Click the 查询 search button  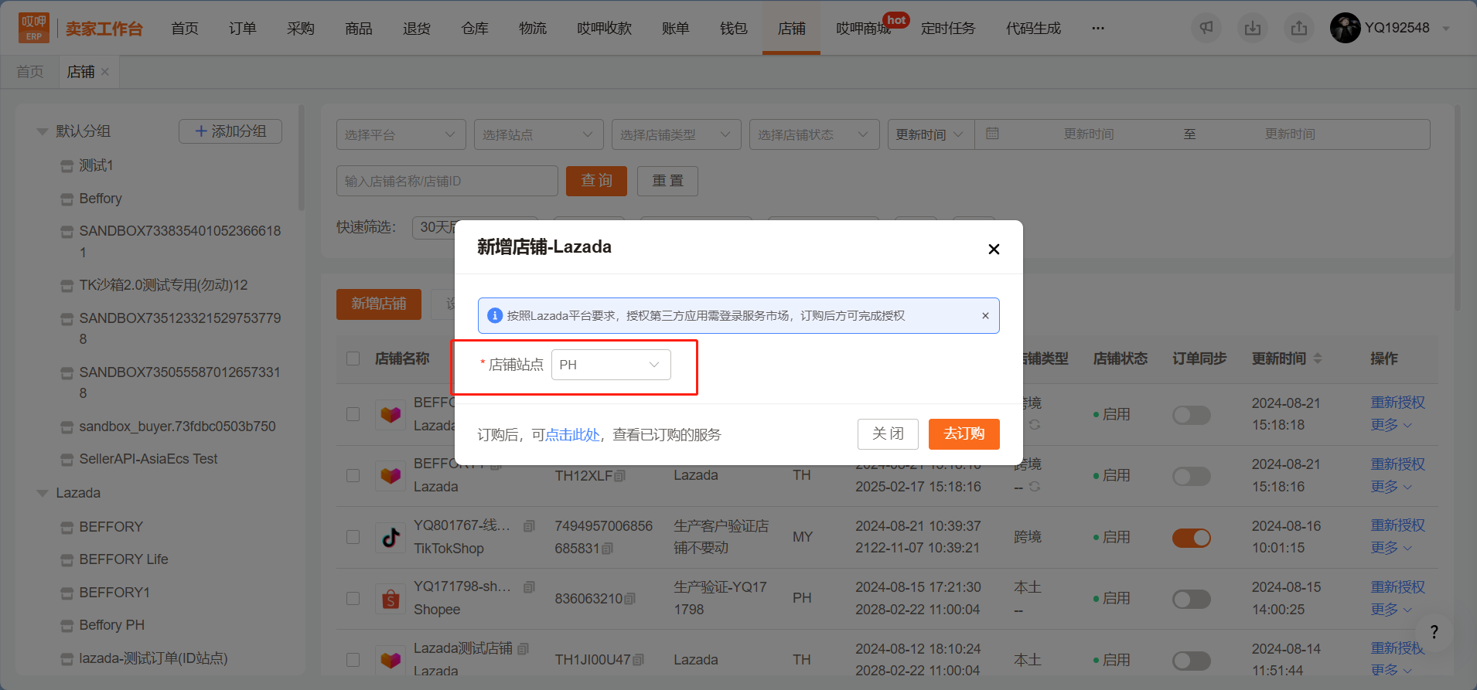(x=596, y=181)
